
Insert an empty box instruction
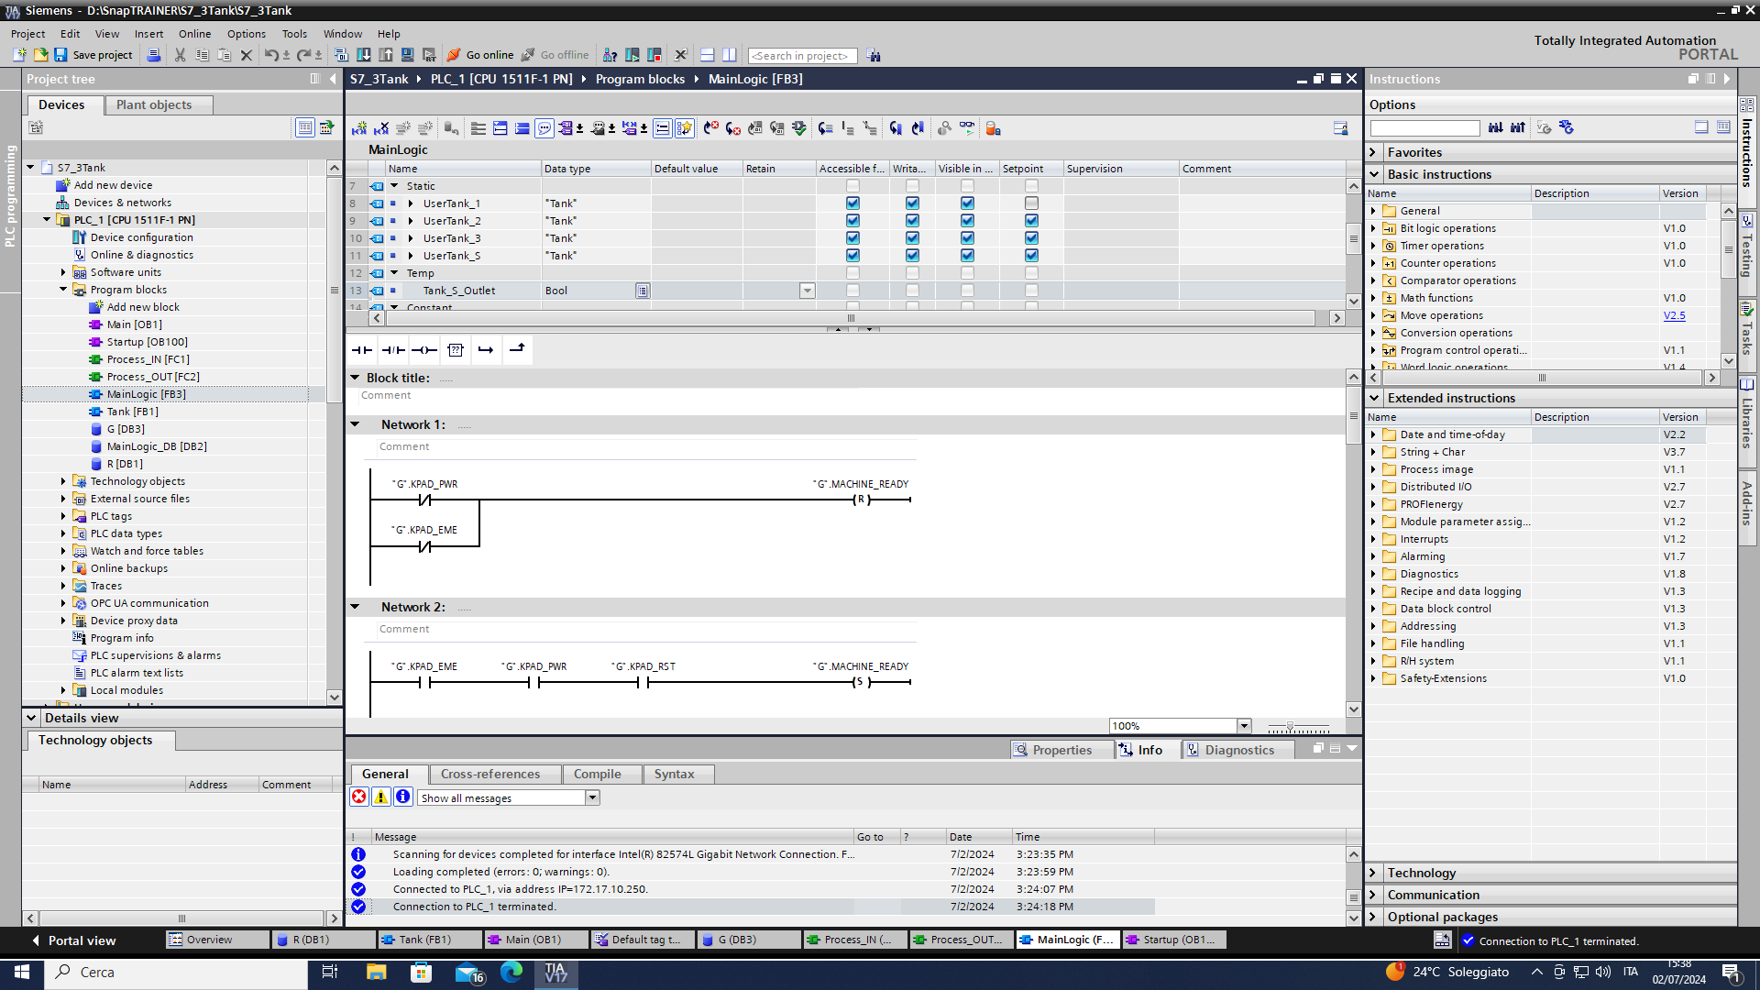[456, 349]
